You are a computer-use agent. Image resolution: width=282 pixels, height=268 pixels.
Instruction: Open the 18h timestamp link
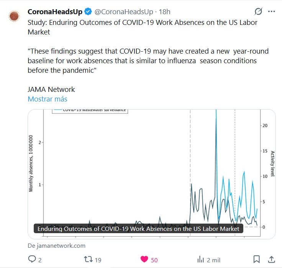tap(164, 12)
